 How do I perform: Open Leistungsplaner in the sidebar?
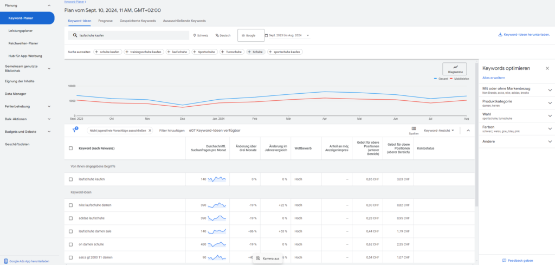21,31
